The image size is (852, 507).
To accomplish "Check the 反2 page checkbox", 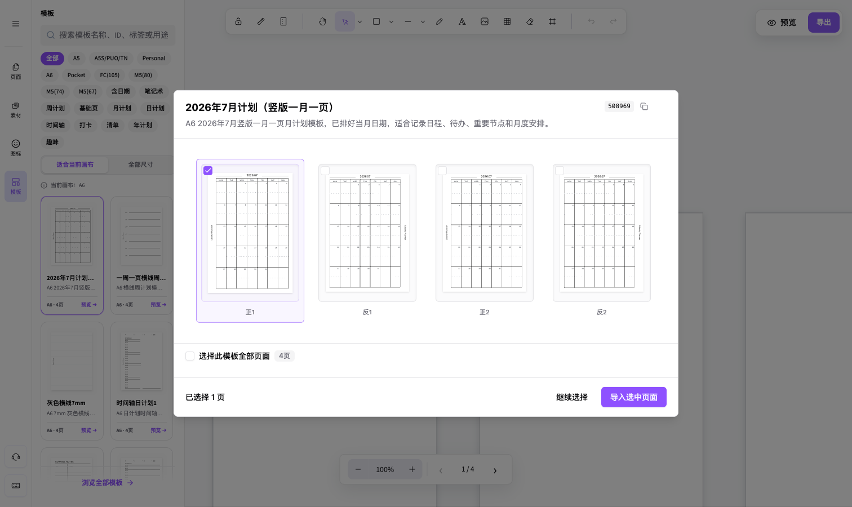I will pos(560,171).
